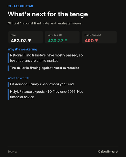126x157 pixels.
Task: Select the headline 'What's next for the tenge'
Action: pyautogui.click(x=48, y=14)
